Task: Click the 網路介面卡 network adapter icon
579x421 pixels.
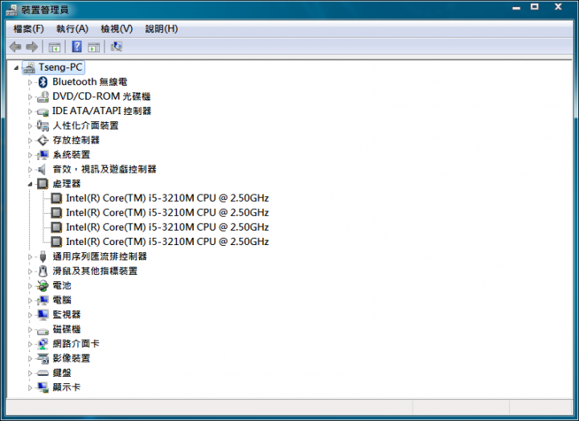Action: tap(43, 344)
